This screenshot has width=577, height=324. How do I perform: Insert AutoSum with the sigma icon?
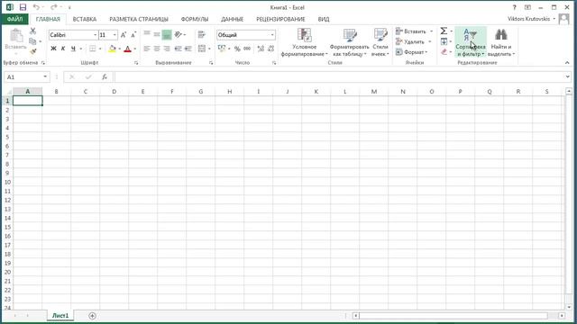pyautogui.click(x=444, y=31)
